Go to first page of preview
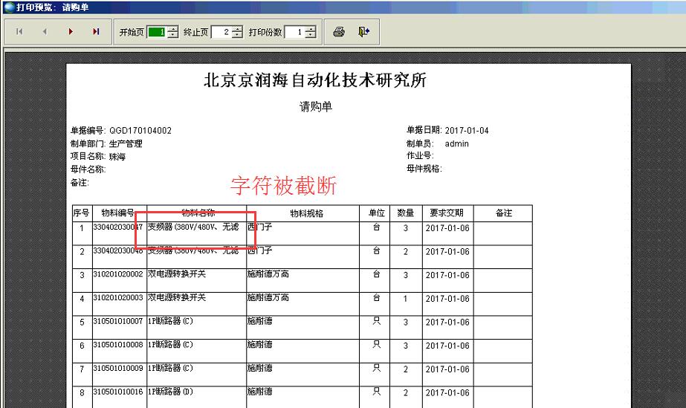686x408 pixels. 19,32
